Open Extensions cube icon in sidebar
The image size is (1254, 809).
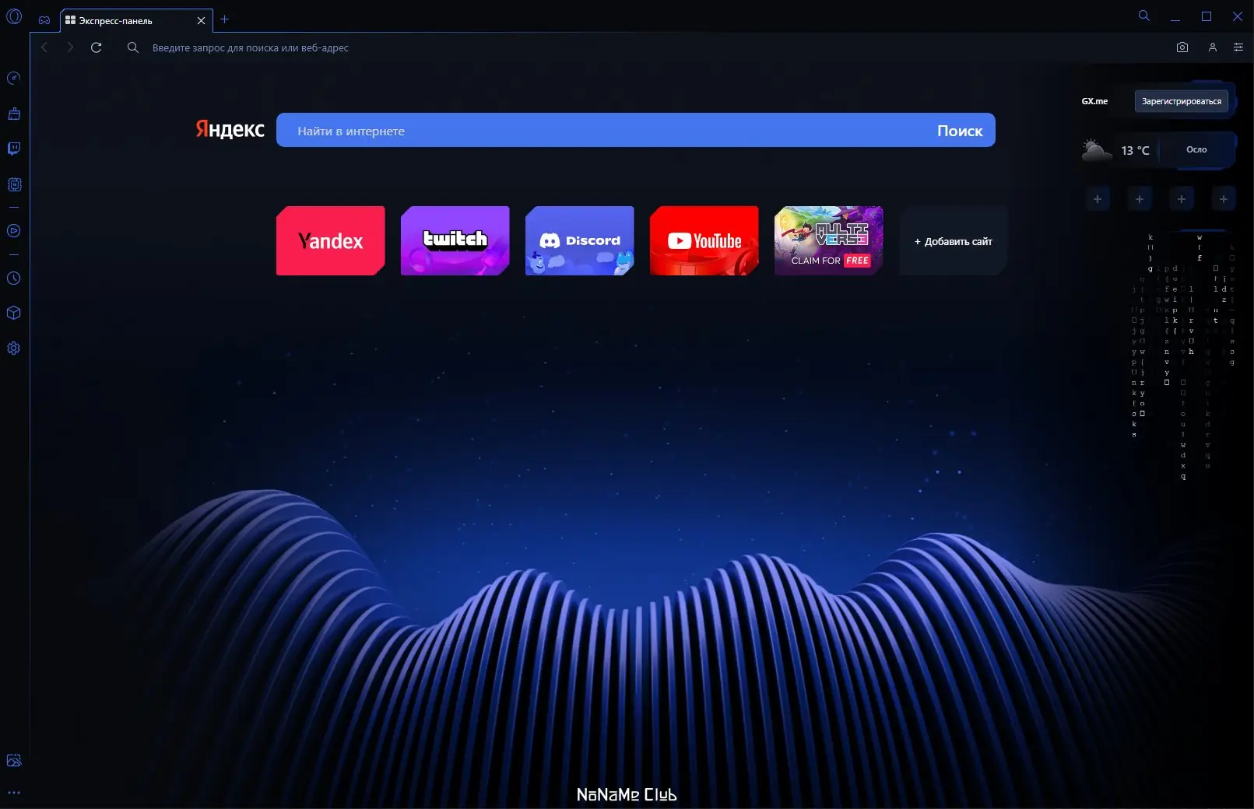coord(14,313)
